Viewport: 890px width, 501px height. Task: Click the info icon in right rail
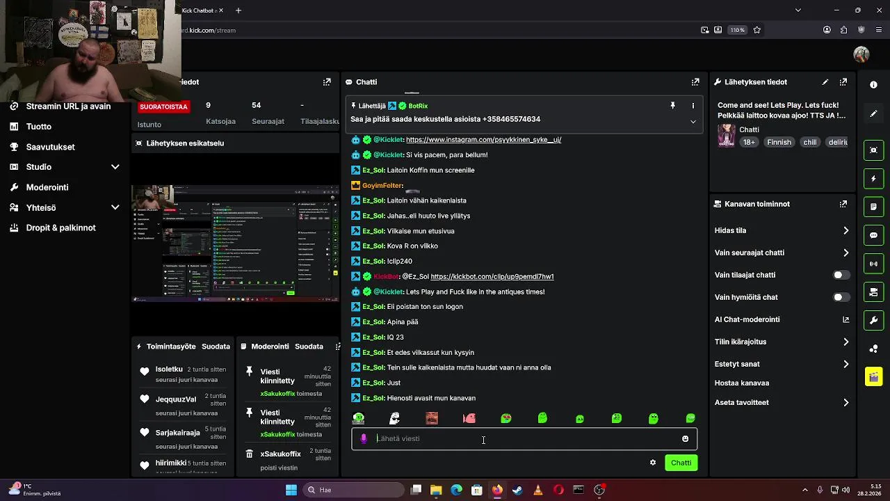(873, 85)
